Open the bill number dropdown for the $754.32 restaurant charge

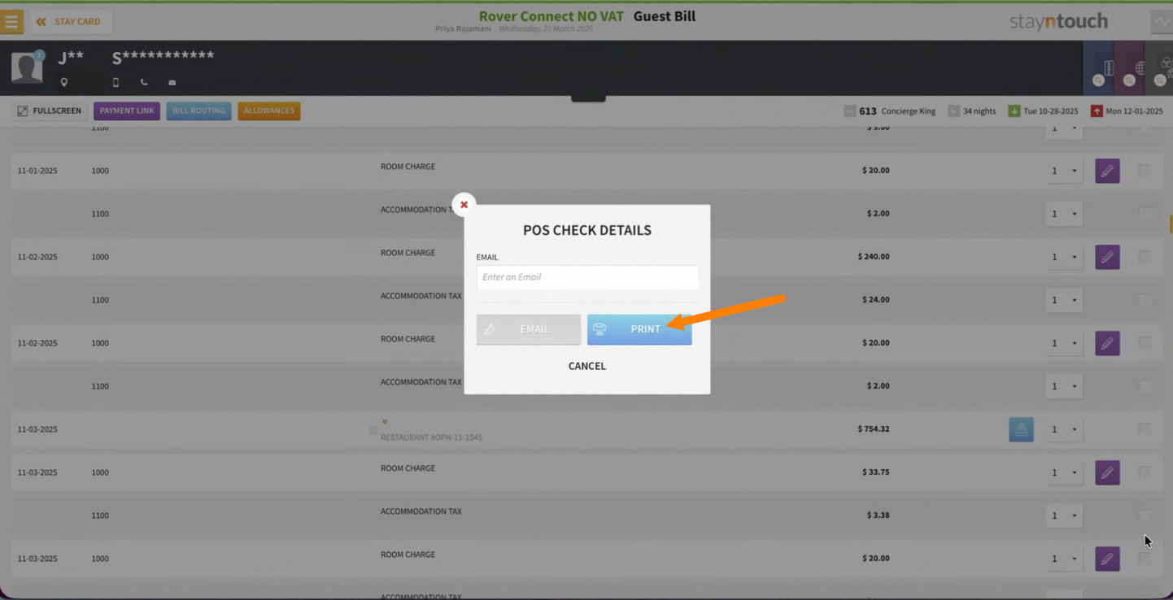[1064, 429]
